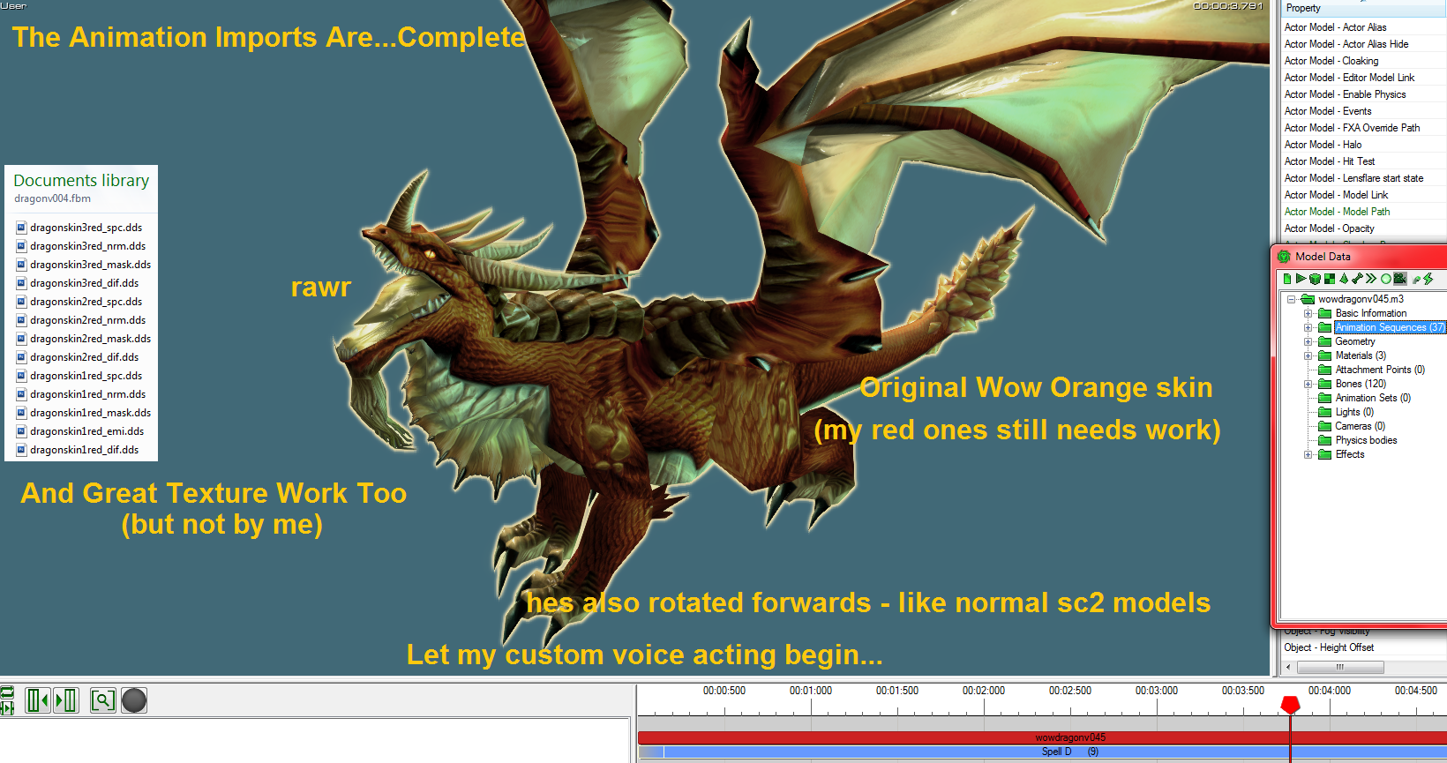Click the red timeline playhead marker

pyautogui.click(x=1290, y=704)
